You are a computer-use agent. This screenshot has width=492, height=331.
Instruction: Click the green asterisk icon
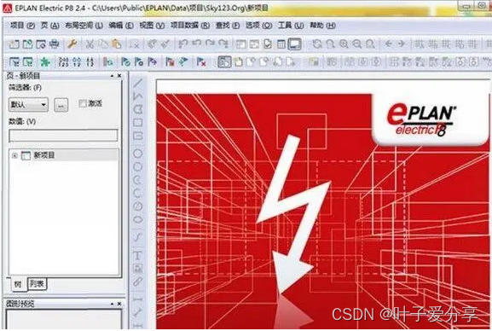45,62
